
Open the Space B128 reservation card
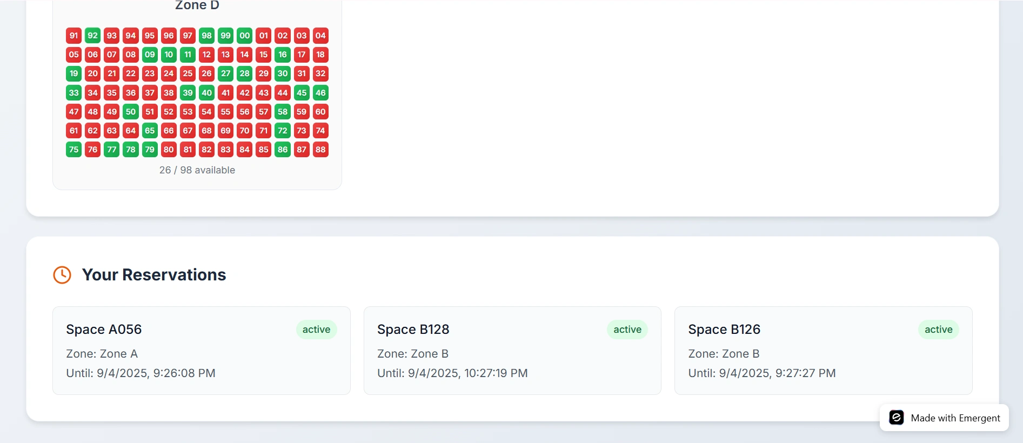[x=512, y=351]
